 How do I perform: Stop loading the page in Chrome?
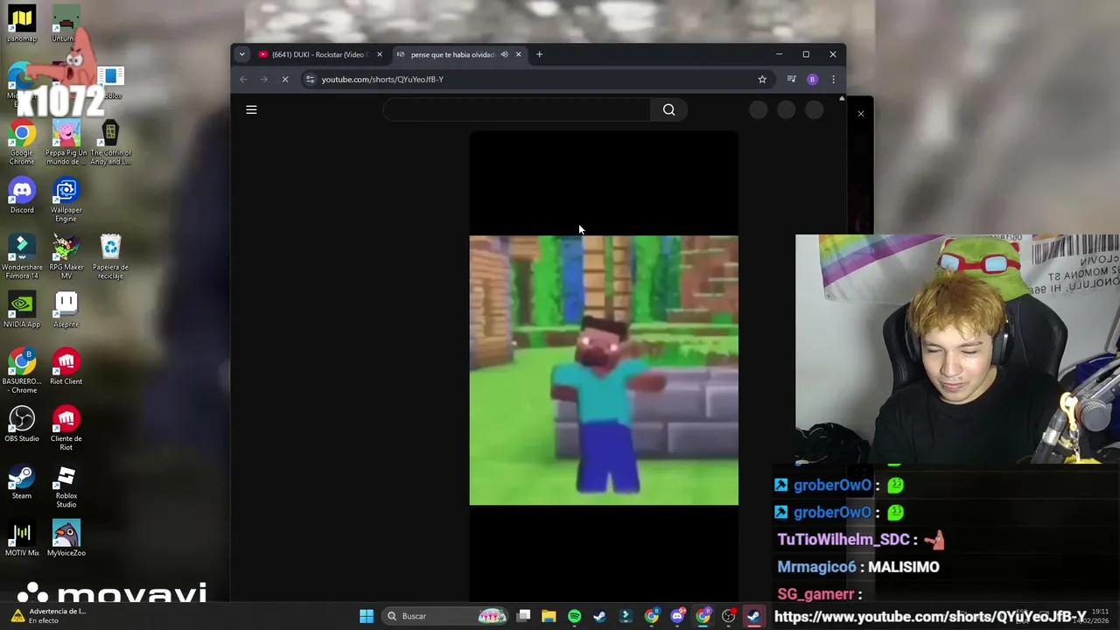[285, 80]
